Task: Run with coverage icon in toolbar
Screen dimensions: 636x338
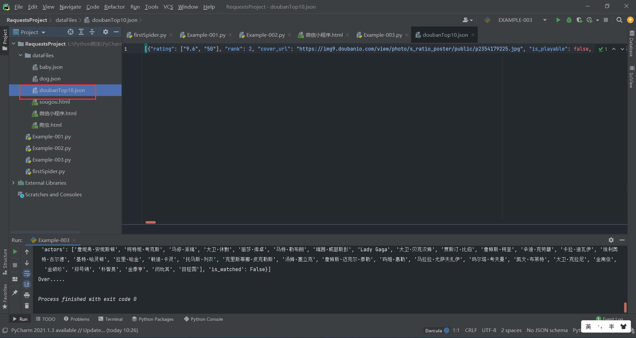Action: [x=579, y=20]
